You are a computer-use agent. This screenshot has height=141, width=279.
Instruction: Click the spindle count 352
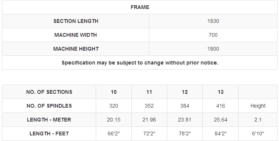point(149,106)
